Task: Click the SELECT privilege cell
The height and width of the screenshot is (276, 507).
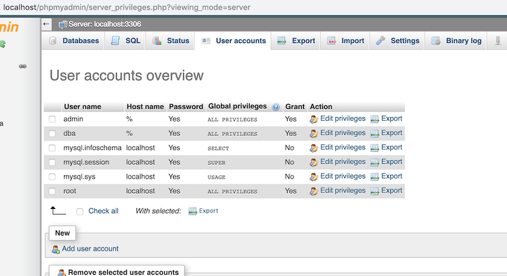Action: (x=218, y=149)
